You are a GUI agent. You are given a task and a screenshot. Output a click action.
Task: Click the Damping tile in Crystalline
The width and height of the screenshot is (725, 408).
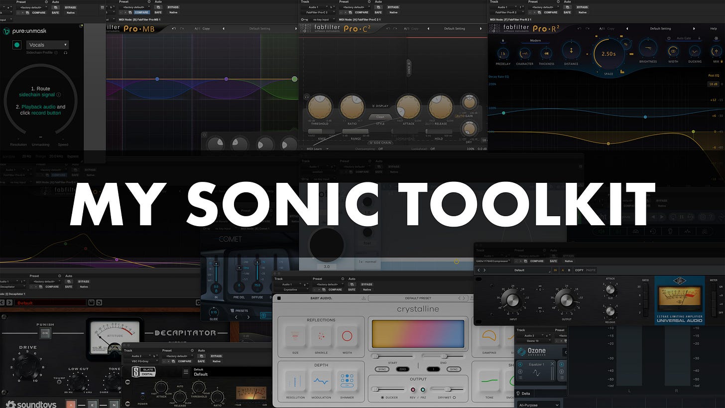[x=489, y=336]
